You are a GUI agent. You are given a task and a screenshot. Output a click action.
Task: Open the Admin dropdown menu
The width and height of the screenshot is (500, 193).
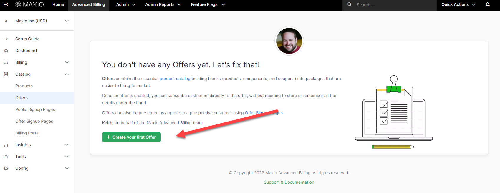click(126, 4)
